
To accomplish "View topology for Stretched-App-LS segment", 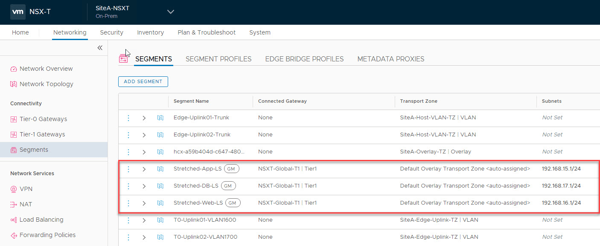I will pyautogui.click(x=160, y=169).
